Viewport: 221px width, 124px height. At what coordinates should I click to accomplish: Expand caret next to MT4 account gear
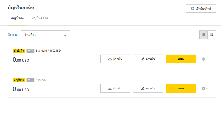pyautogui.click(x=207, y=59)
